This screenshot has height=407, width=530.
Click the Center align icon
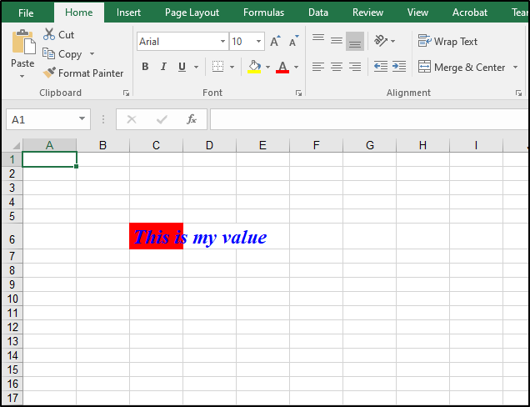tap(337, 67)
